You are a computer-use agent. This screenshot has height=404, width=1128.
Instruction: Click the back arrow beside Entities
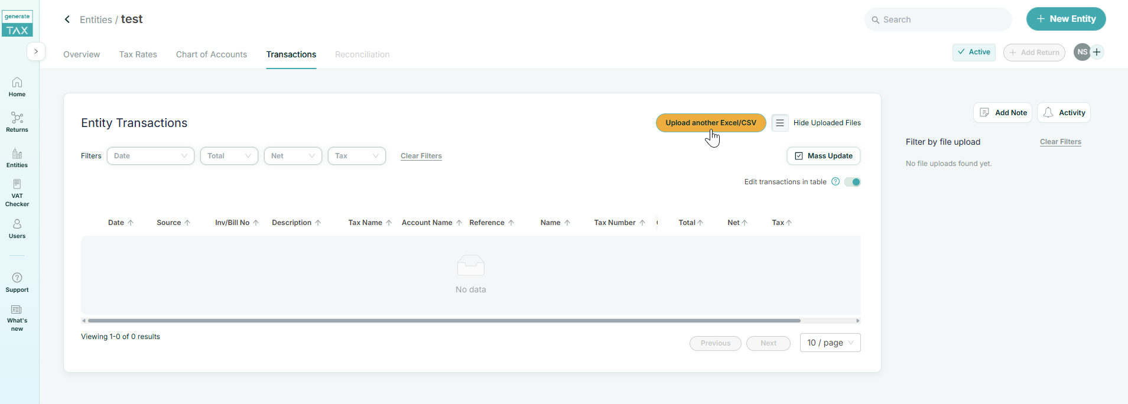click(x=67, y=19)
